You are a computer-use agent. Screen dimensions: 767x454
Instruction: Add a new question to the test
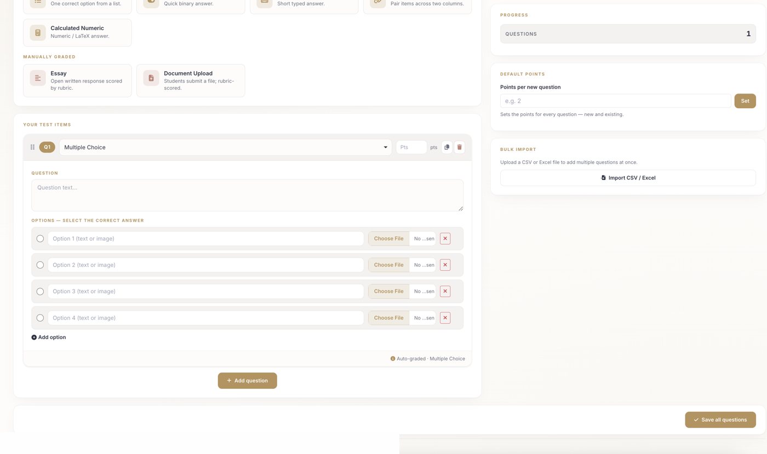click(248, 381)
